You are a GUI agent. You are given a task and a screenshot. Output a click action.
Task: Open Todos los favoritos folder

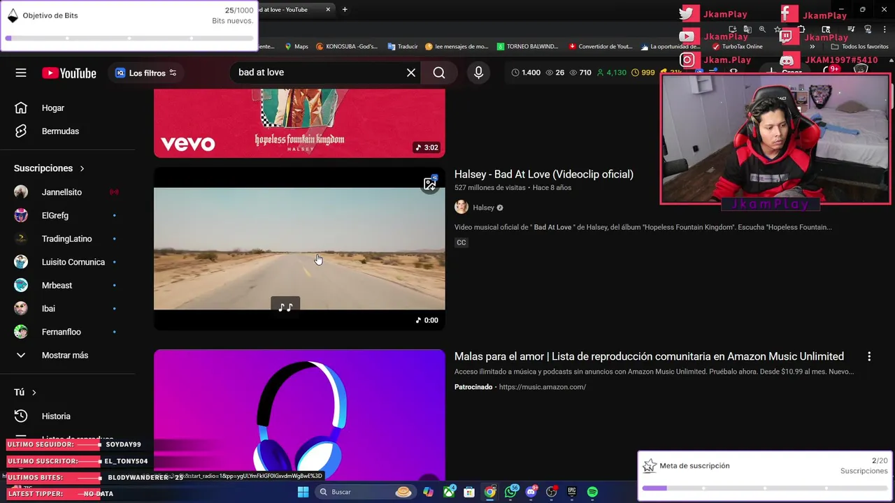click(x=859, y=47)
